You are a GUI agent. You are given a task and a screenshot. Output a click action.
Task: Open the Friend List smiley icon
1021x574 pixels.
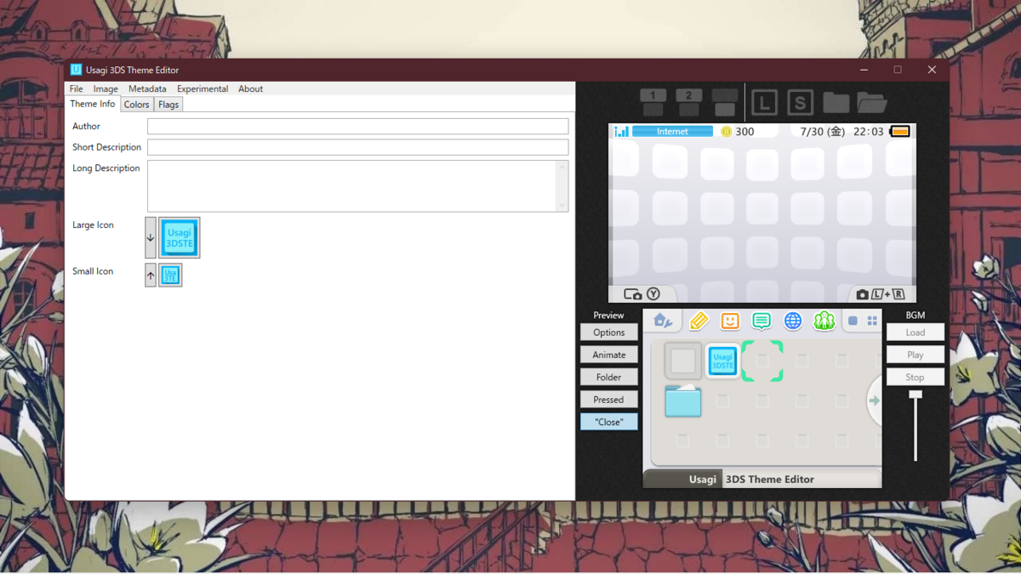730,321
